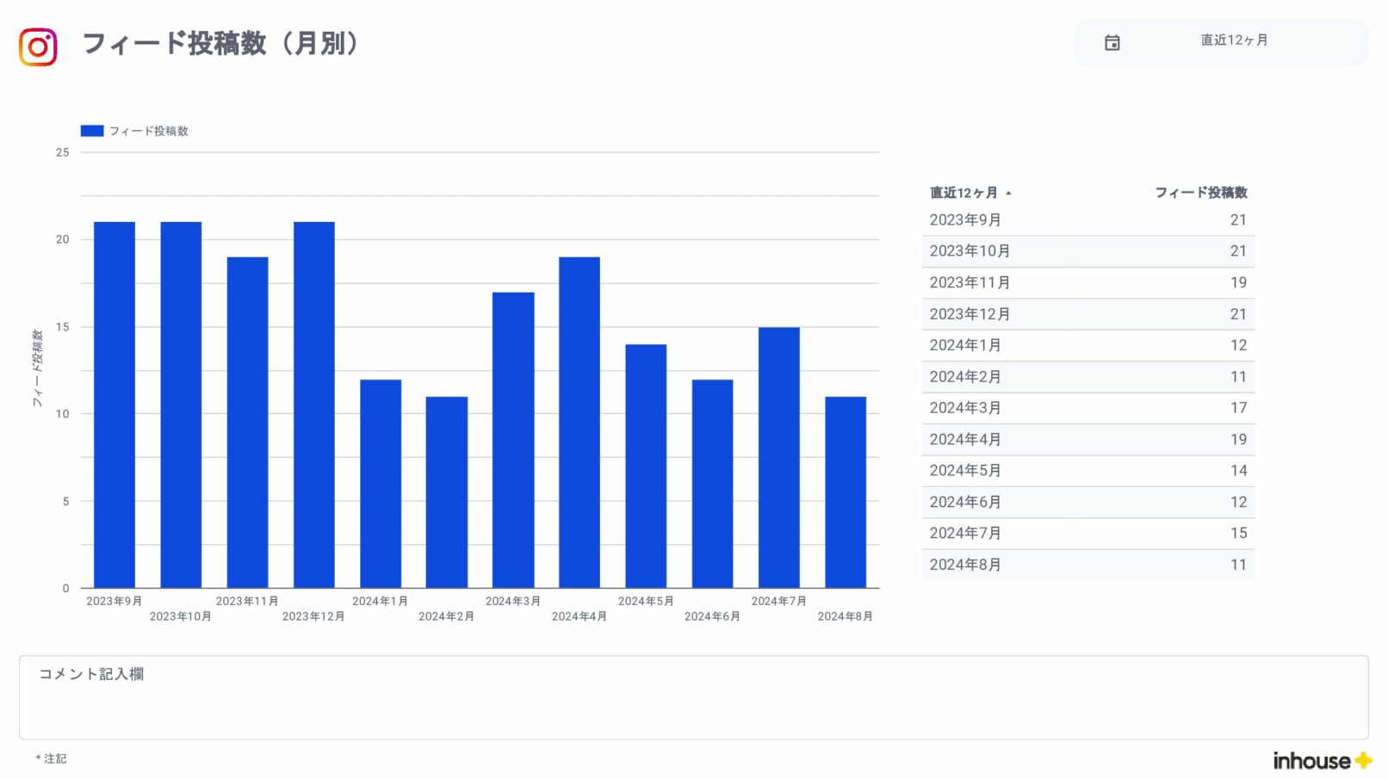Click the calendar icon in date picker

tap(1112, 42)
